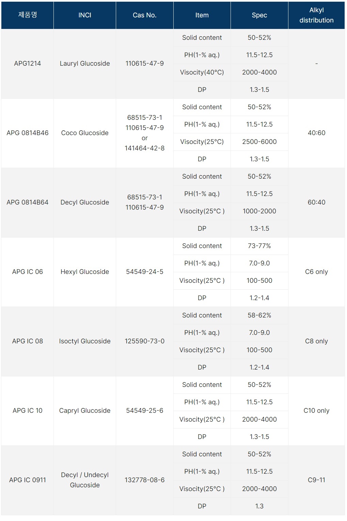
Task: Click the APG IC 0911 product cell
Action: click(27, 480)
